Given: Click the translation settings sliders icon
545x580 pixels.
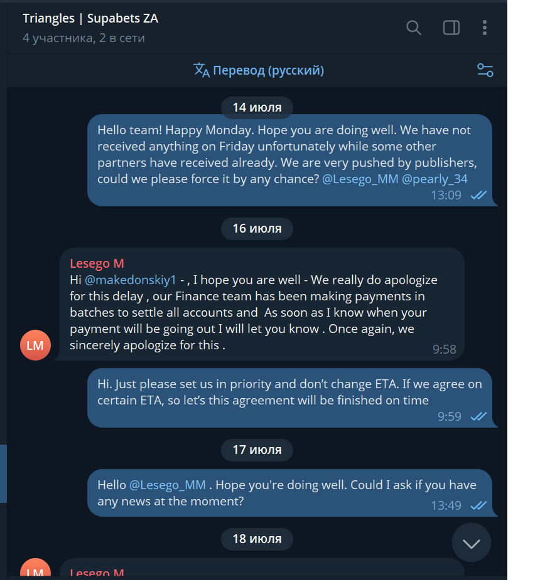Looking at the screenshot, I should (485, 70).
